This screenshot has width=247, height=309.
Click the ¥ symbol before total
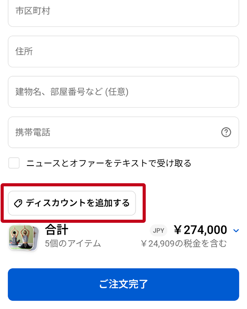coord(178,230)
